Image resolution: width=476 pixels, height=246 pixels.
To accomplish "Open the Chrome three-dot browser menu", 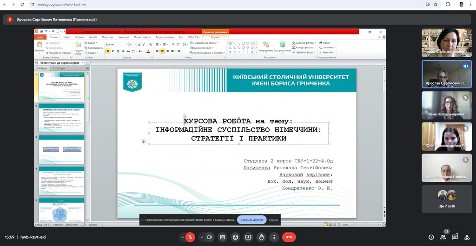I will point(470,4).
